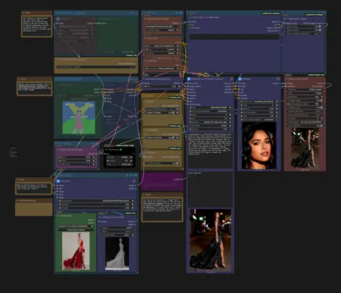Click the second prompt text box above the black dress image
The width and height of the screenshot is (341, 293).
(211, 189)
